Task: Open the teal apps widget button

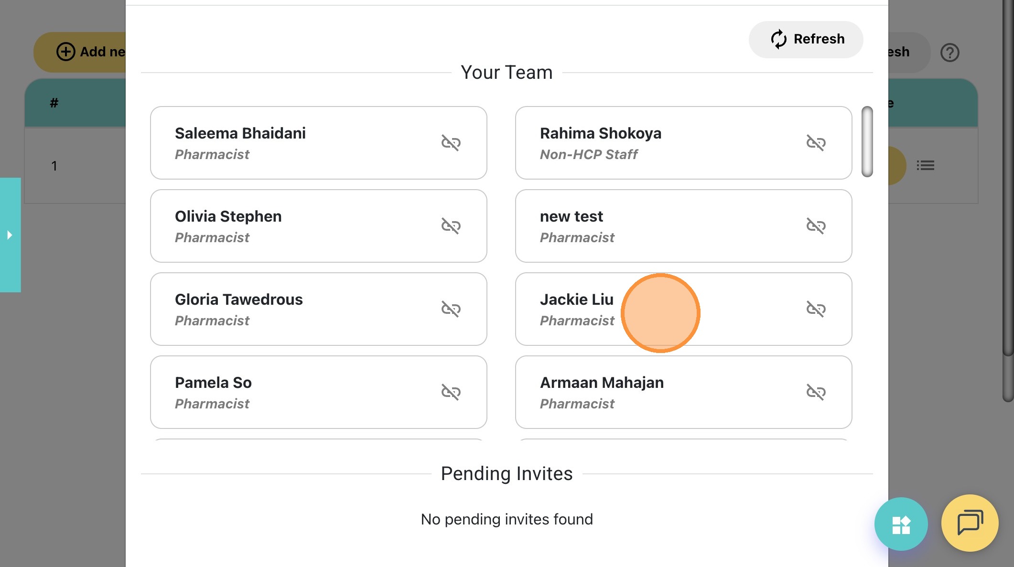Action: tap(901, 524)
